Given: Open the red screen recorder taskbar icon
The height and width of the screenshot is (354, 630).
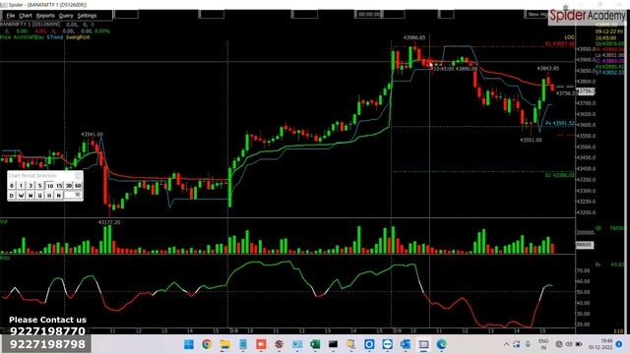Looking at the screenshot, I should (261, 344).
